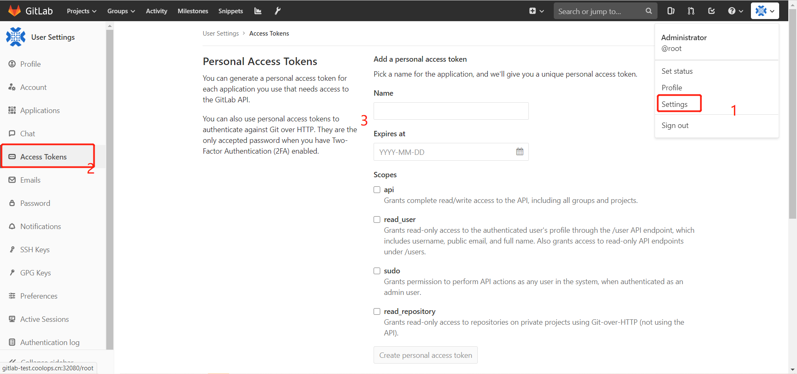Click the sidebar scrollbar up arrow
The image size is (797, 374).
[x=110, y=26]
